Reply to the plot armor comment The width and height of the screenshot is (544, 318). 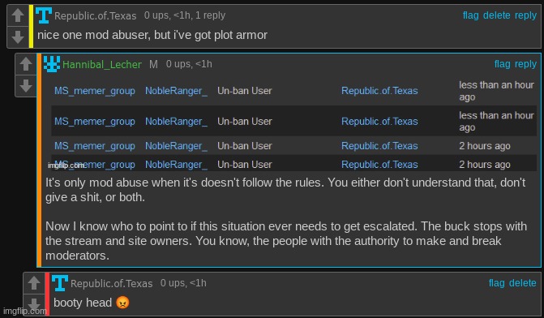[525, 15]
